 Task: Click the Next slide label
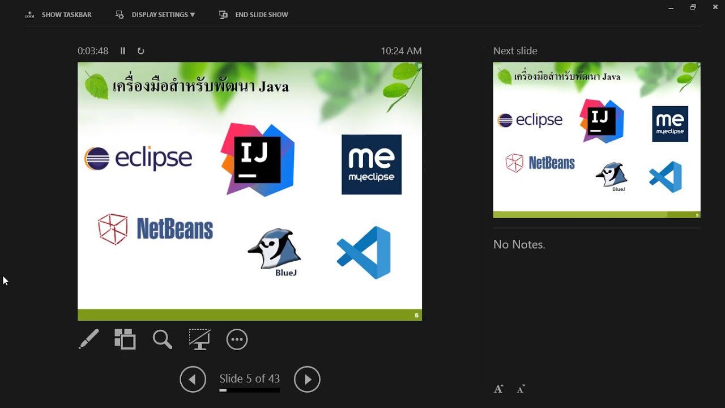click(515, 51)
